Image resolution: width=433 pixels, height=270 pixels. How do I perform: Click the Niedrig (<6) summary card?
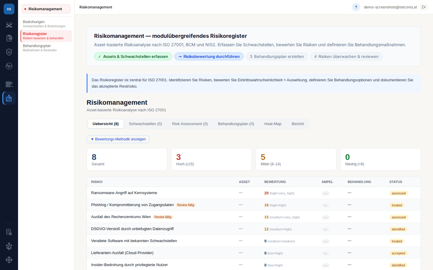point(380,159)
